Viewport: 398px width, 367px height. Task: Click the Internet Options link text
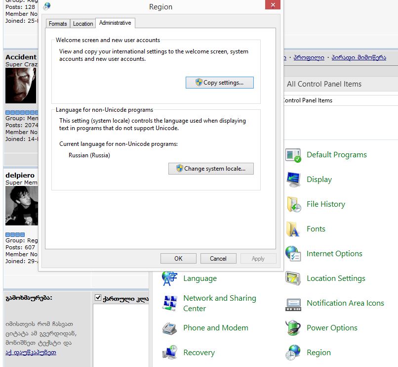[334, 254]
